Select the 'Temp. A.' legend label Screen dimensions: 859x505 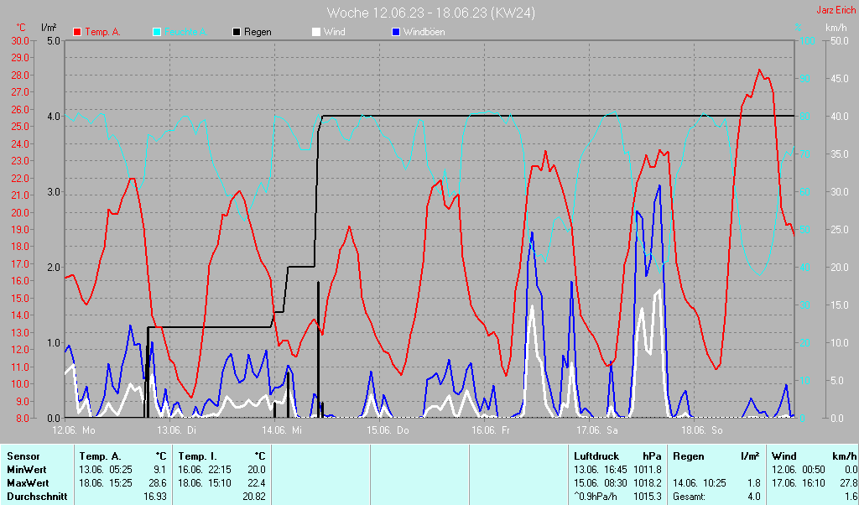tap(102, 33)
